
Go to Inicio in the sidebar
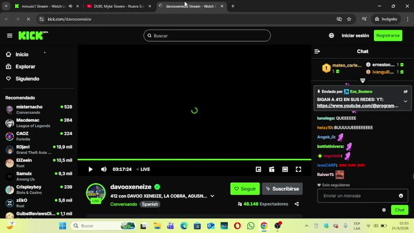coord(22,54)
